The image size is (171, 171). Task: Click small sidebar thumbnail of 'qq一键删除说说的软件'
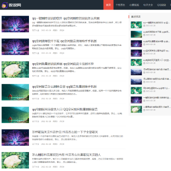136,25
